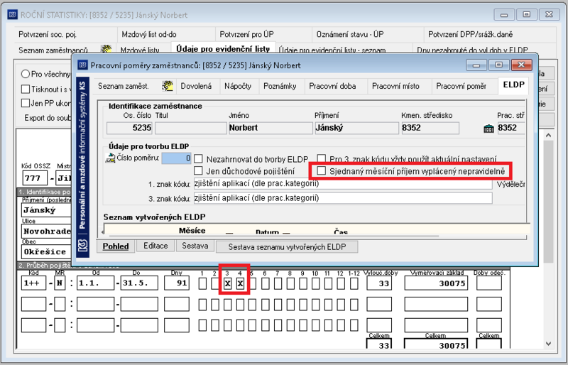This screenshot has height=365, width=568.
Task: Click the icon next to Číslo poměru
Action: 110,158
